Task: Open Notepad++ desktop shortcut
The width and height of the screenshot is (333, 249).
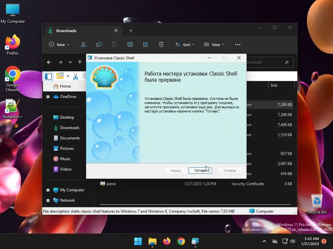Action: click(x=13, y=109)
